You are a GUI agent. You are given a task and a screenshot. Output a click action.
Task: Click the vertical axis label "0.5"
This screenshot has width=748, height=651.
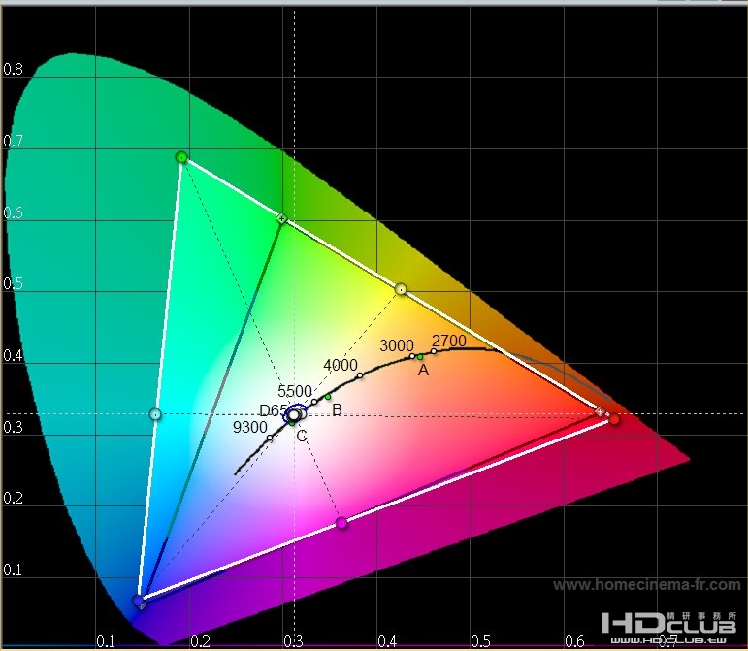pos(13,283)
